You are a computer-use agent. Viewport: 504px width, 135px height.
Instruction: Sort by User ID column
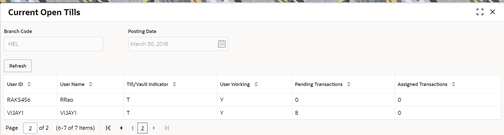[29, 84]
